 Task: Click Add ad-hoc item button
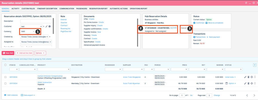(24, 53)
